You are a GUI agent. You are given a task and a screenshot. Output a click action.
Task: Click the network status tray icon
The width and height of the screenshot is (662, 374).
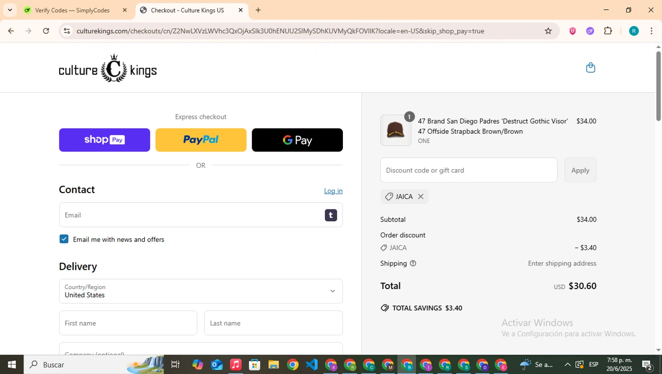(579, 364)
